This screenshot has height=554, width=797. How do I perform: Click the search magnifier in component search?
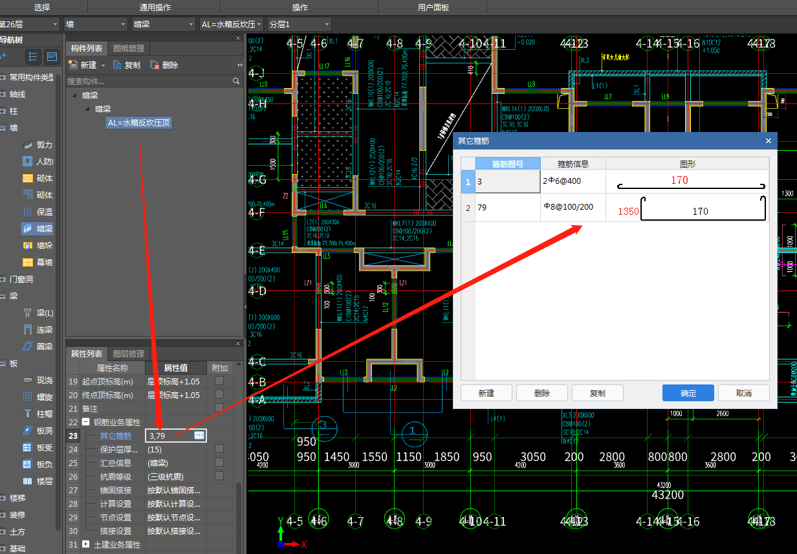click(x=236, y=82)
